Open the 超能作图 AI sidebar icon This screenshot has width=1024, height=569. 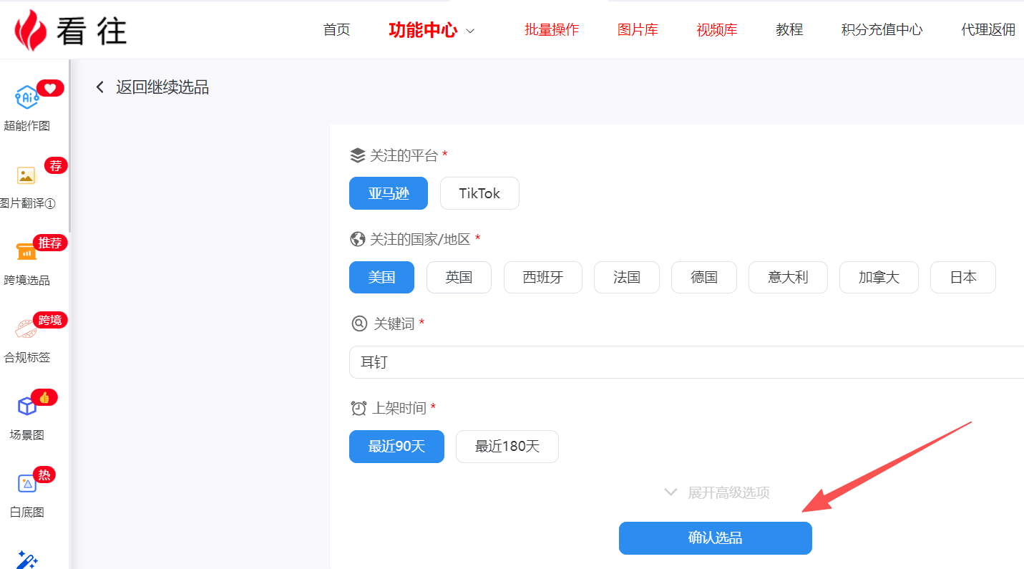pos(27,97)
